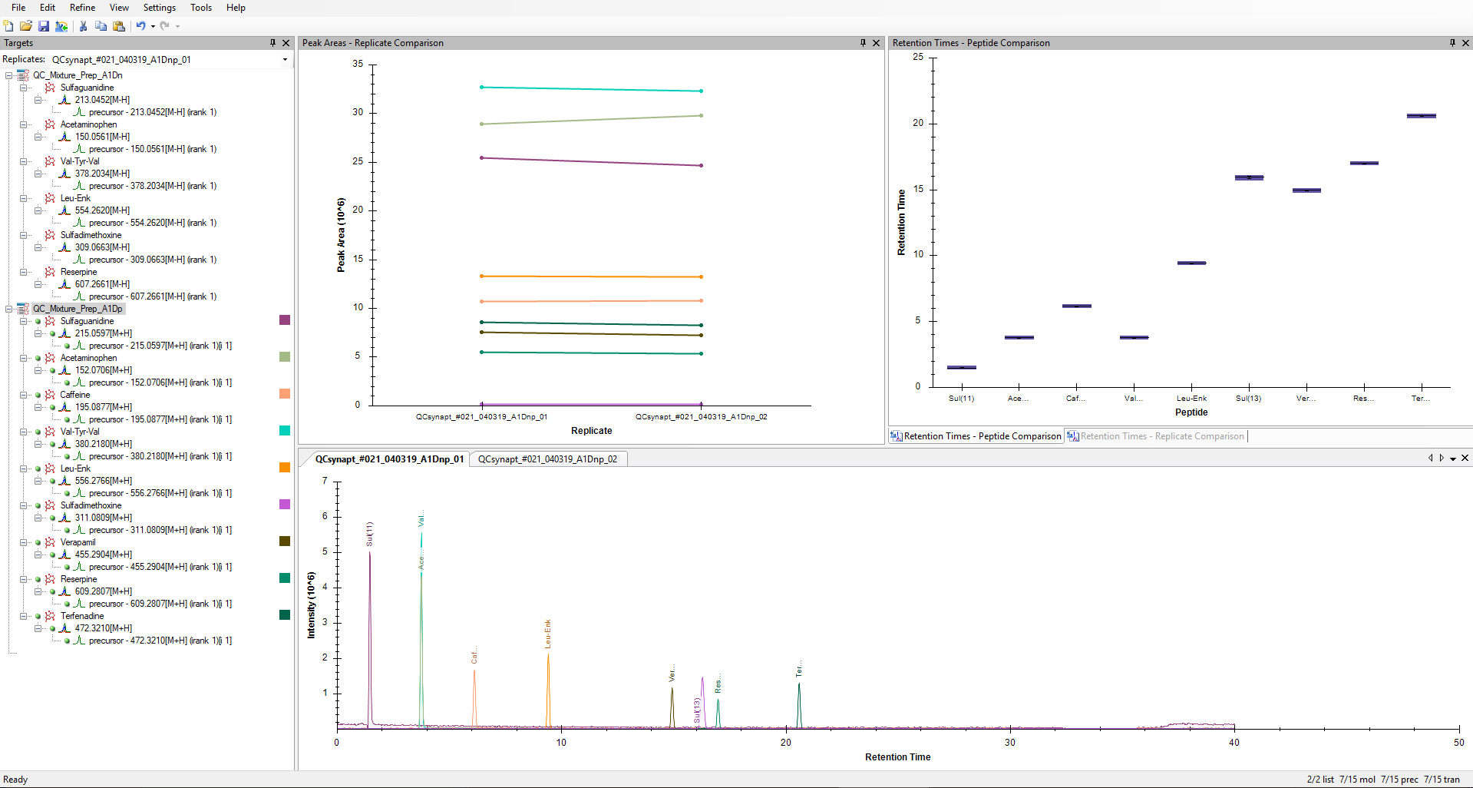Toggle pin on Retention Times panel
This screenshot has width=1473, height=788.
coord(1452,43)
